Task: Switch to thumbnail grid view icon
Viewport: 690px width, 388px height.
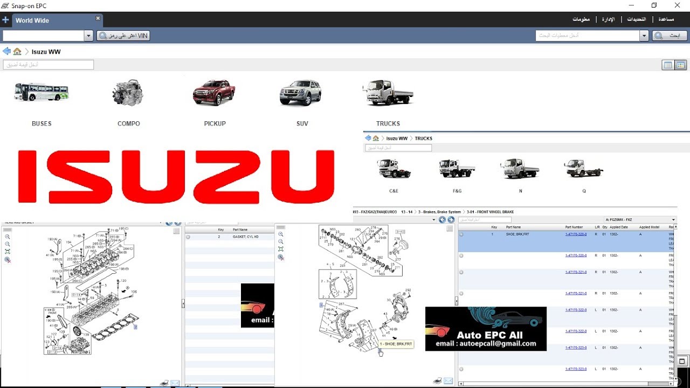Action: tap(680, 65)
